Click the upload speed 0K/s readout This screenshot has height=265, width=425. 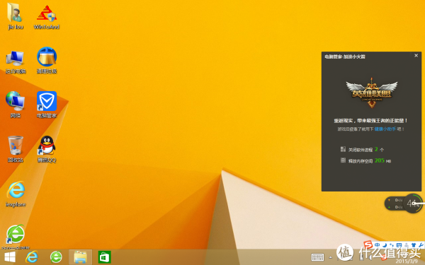click(395, 200)
